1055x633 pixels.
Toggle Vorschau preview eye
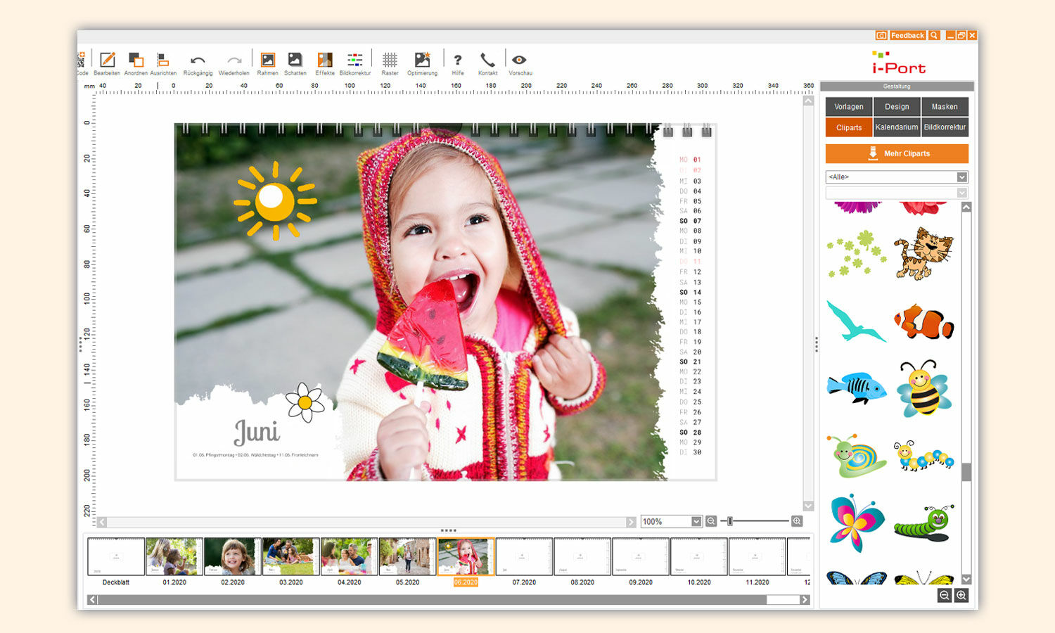pos(520,61)
